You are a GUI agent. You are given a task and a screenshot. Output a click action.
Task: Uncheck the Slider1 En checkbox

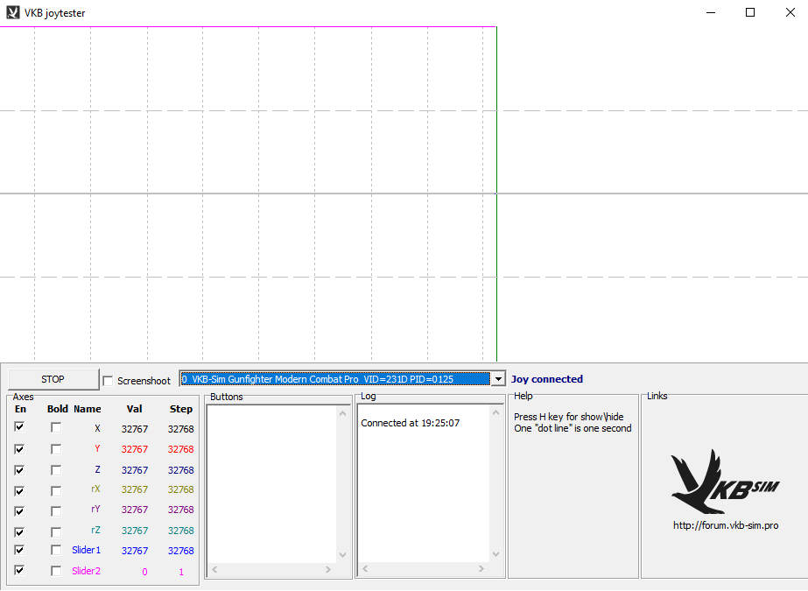click(19, 551)
